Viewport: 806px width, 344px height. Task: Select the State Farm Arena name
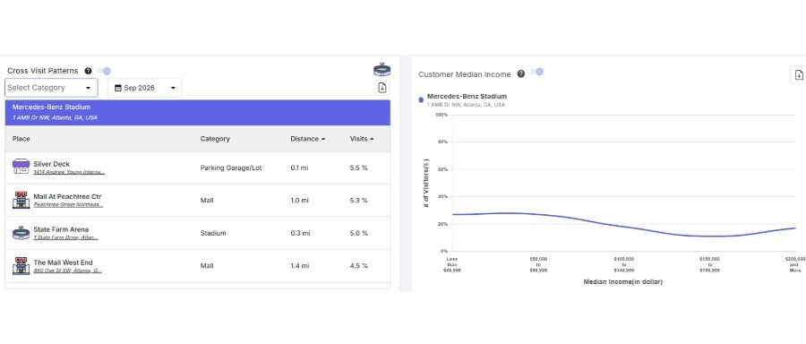(x=61, y=229)
